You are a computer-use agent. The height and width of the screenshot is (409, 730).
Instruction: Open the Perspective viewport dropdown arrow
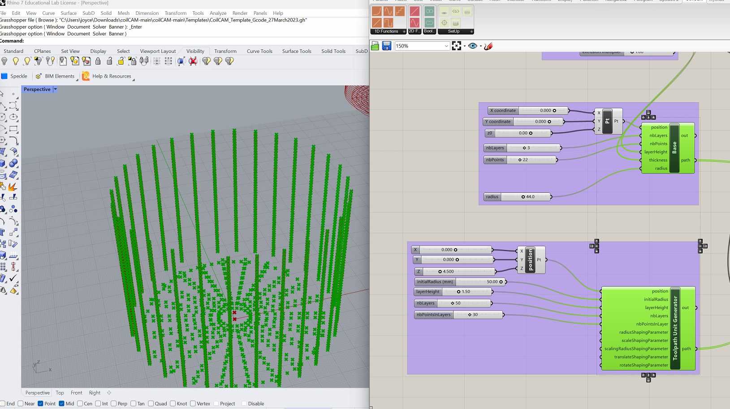[55, 89]
